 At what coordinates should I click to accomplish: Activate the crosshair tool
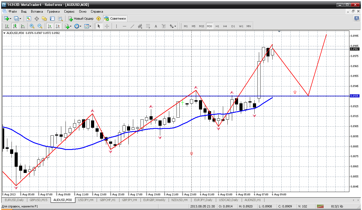[x=107, y=26]
